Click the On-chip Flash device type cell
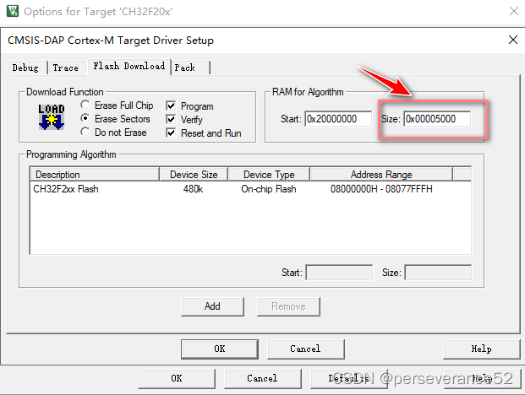Screen dimensions: 525x395 pyautogui.click(x=269, y=189)
